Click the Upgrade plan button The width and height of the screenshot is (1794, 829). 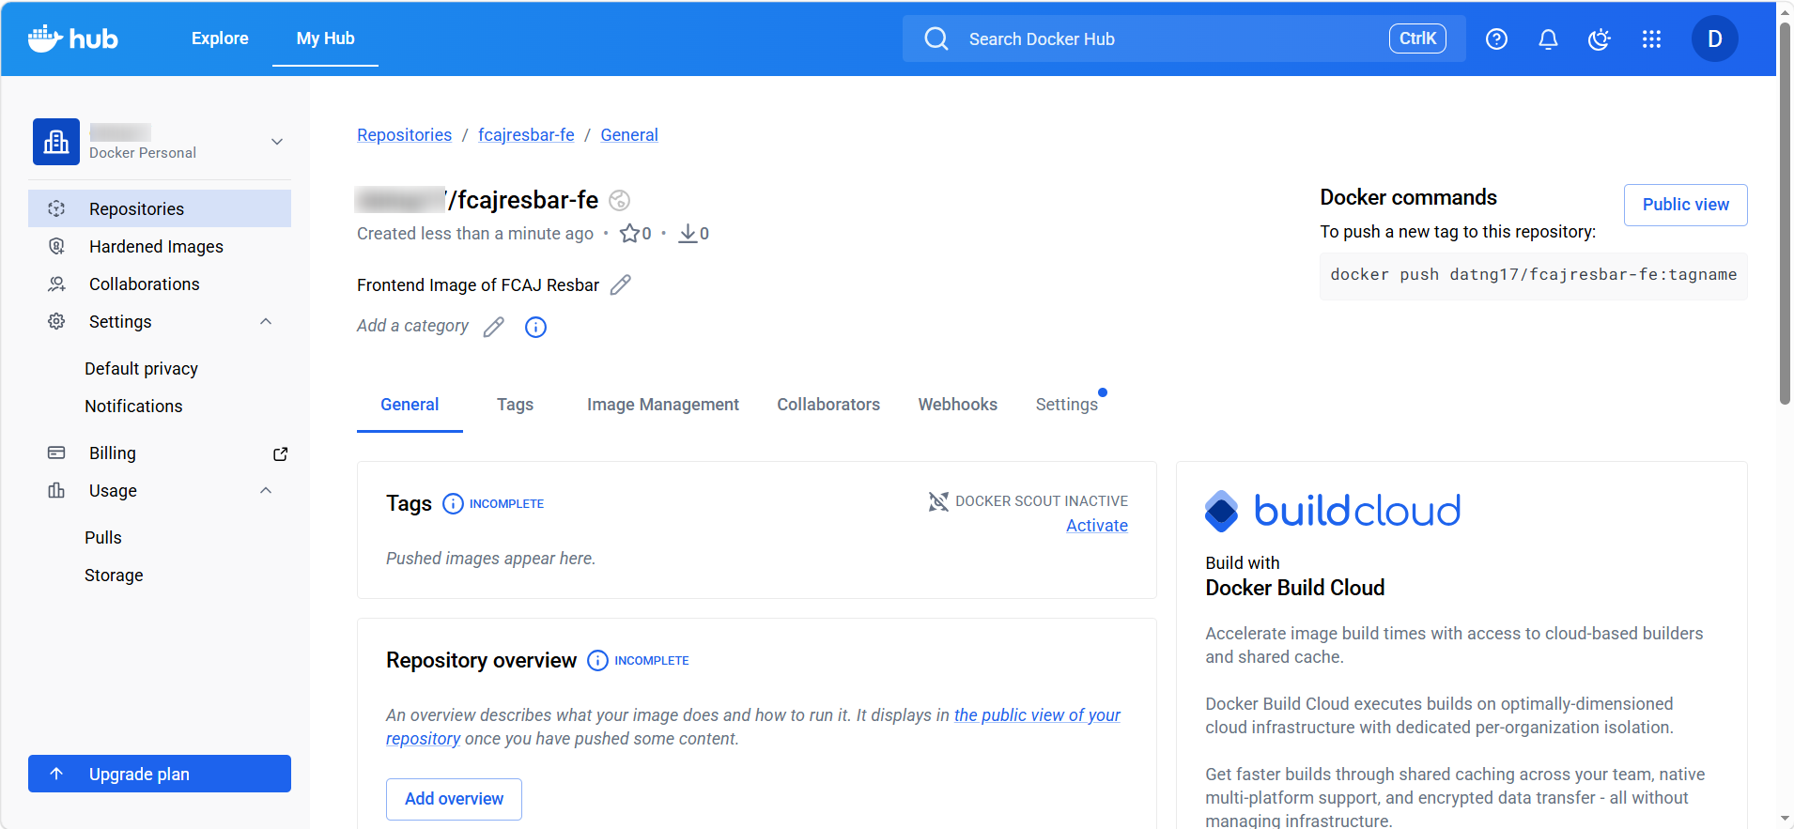[160, 774]
